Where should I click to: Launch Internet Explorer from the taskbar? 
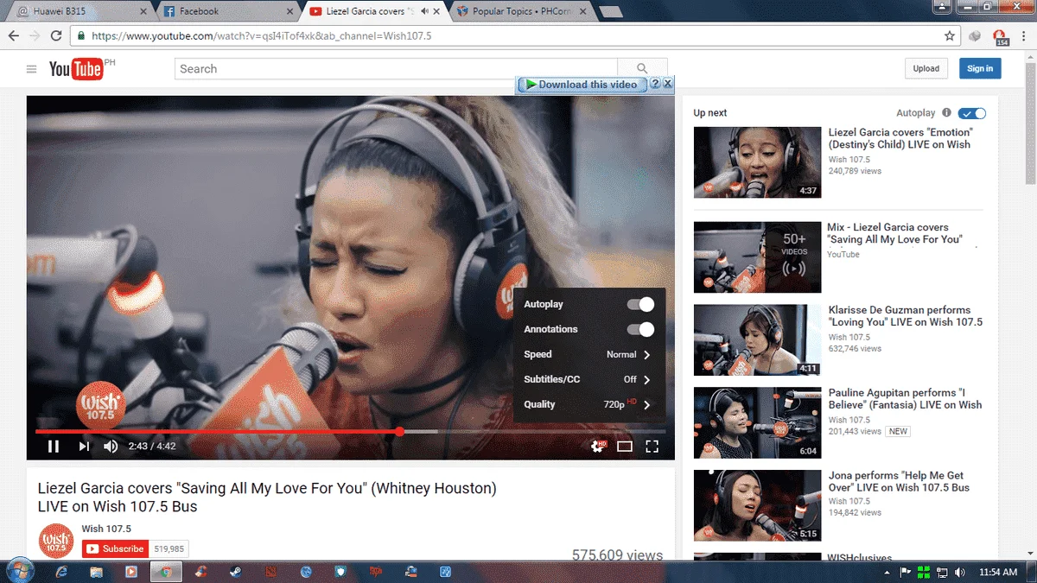(x=61, y=572)
